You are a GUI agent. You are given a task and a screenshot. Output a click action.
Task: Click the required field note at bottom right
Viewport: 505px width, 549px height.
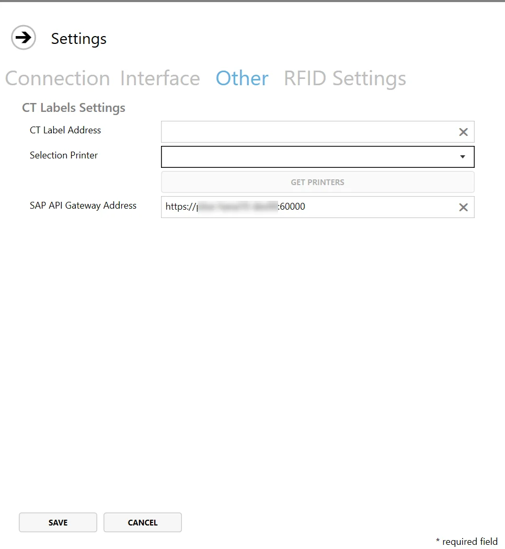(465, 542)
